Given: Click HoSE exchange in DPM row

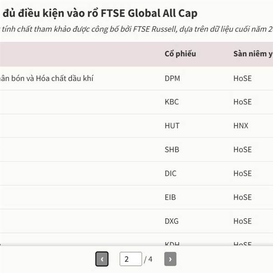Looking at the screenshot, I should (243, 78).
